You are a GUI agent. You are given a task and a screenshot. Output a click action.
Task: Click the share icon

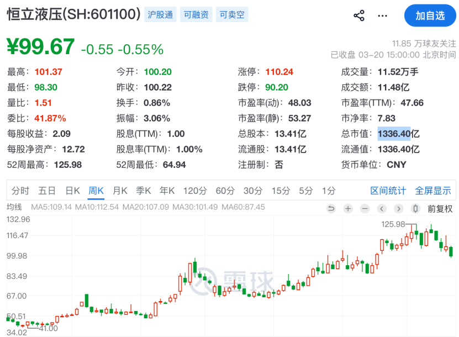359,15
